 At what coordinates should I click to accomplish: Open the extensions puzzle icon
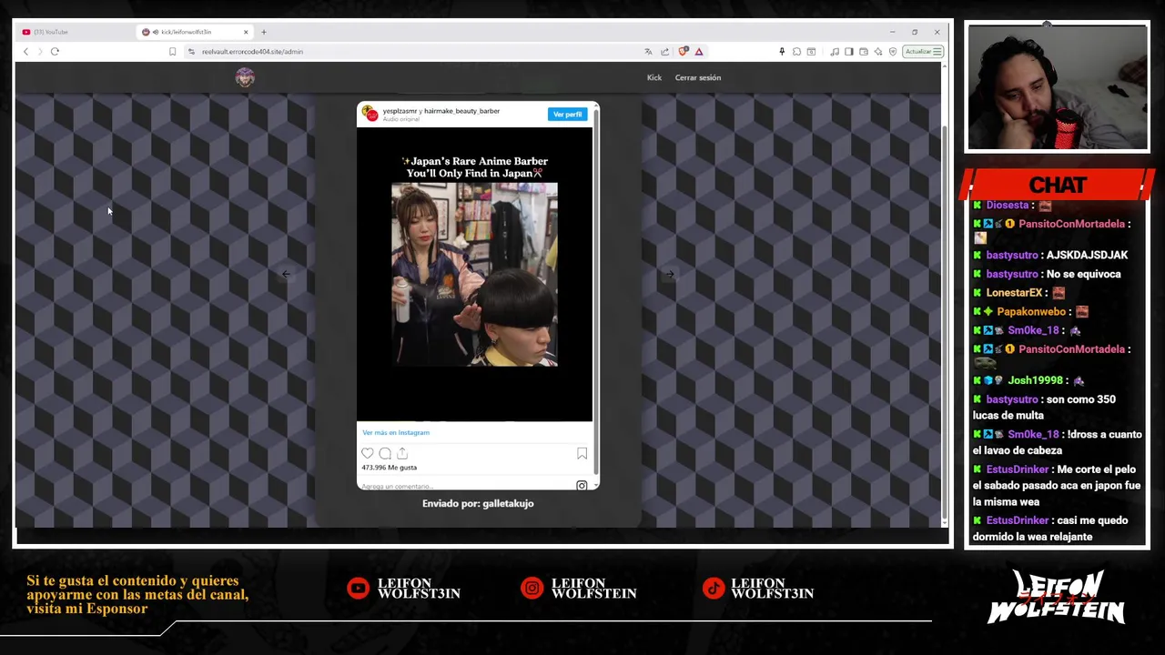coord(796,52)
